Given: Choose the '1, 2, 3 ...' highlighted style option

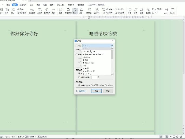Looking at the screenshot, I should 96,48.
